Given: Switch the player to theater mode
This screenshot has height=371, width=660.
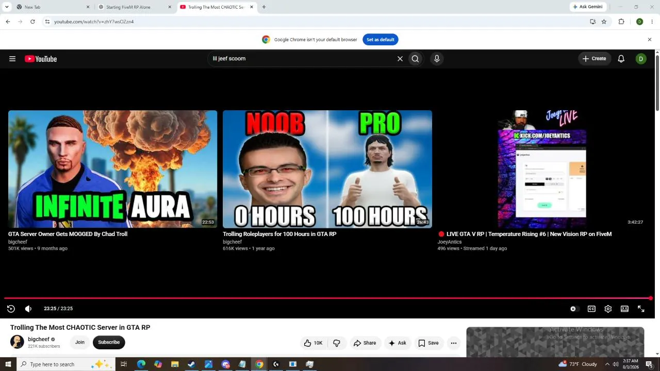Looking at the screenshot, I should (624, 309).
